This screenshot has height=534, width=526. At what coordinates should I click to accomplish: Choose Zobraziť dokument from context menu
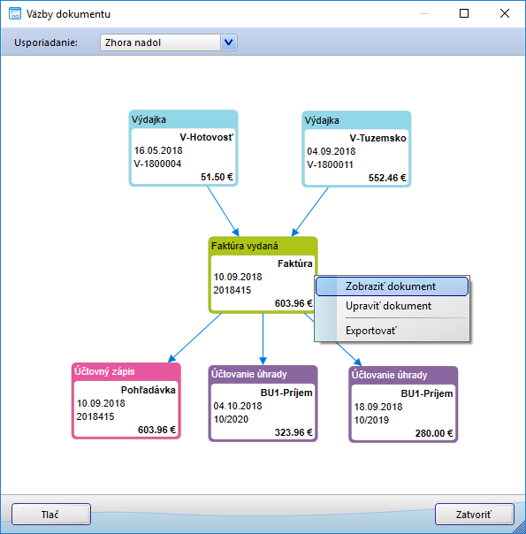click(x=392, y=286)
